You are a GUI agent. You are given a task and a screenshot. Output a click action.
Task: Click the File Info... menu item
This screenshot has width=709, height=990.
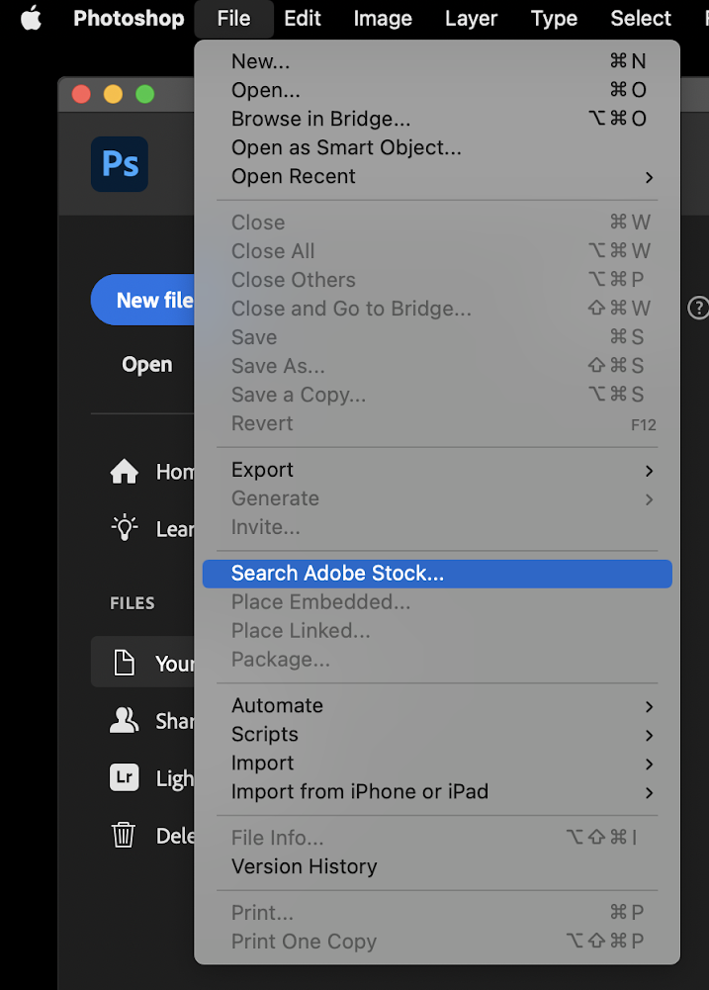point(437,838)
